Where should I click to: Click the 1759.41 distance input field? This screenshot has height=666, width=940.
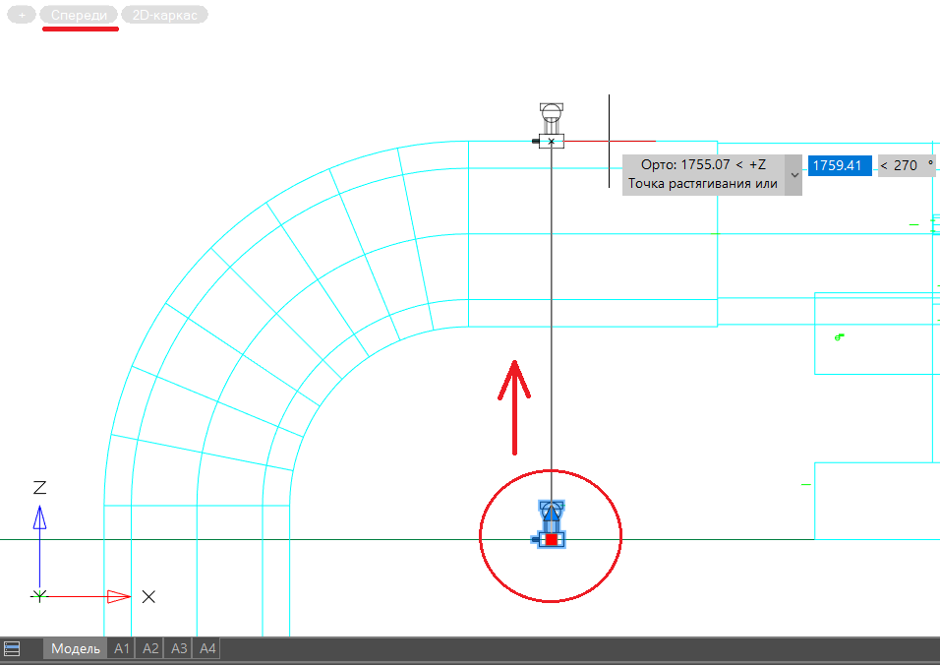click(840, 165)
